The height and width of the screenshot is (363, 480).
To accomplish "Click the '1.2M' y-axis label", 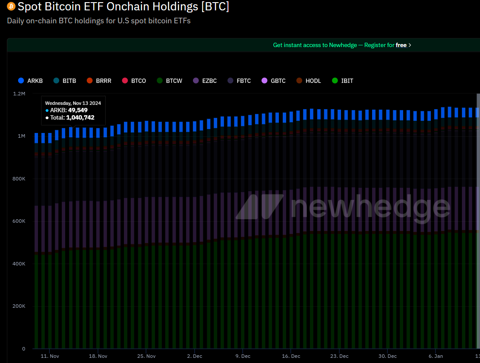I will [x=19, y=94].
